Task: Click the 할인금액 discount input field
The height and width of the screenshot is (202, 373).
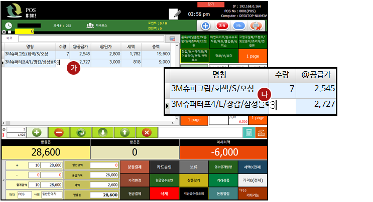Action: click(x=104, y=165)
